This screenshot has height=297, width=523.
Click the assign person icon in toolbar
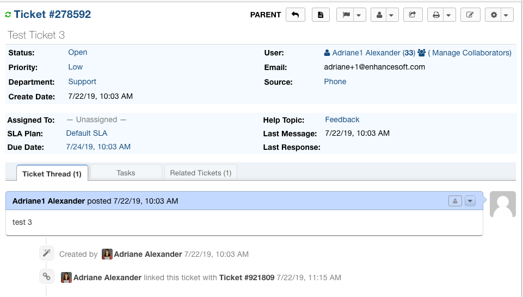click(379, 15)
